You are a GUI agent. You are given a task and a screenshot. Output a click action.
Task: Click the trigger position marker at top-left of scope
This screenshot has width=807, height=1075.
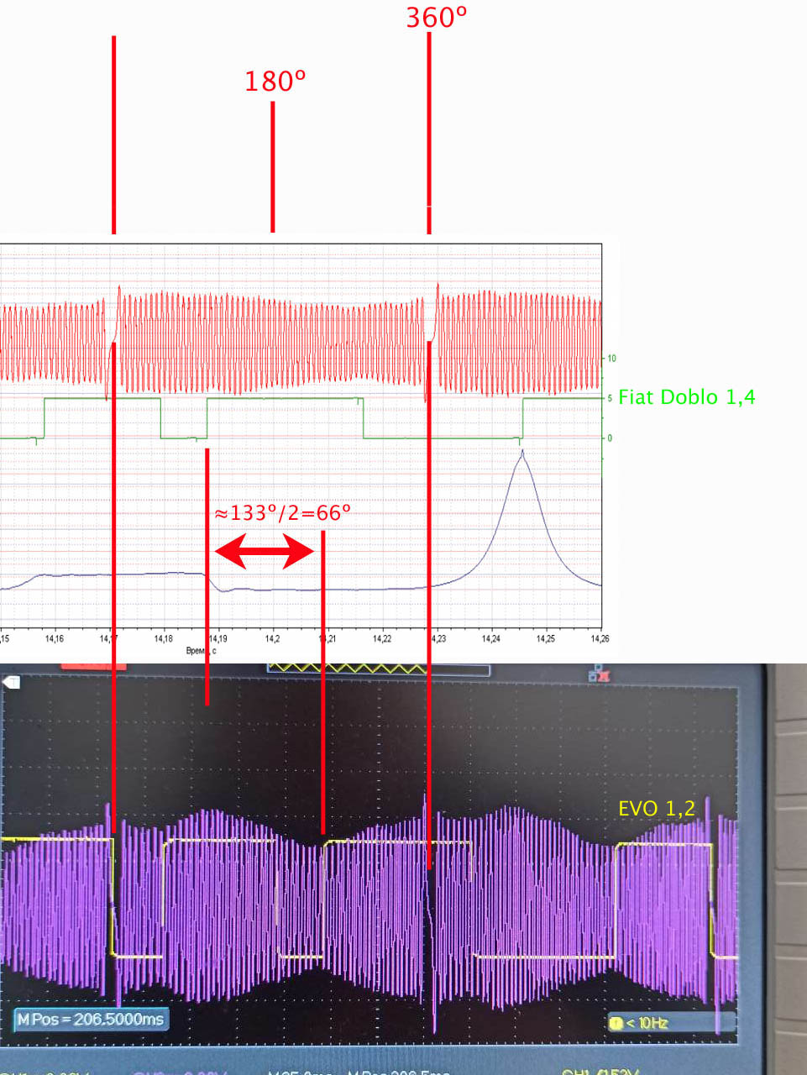[x=13, y=682]
